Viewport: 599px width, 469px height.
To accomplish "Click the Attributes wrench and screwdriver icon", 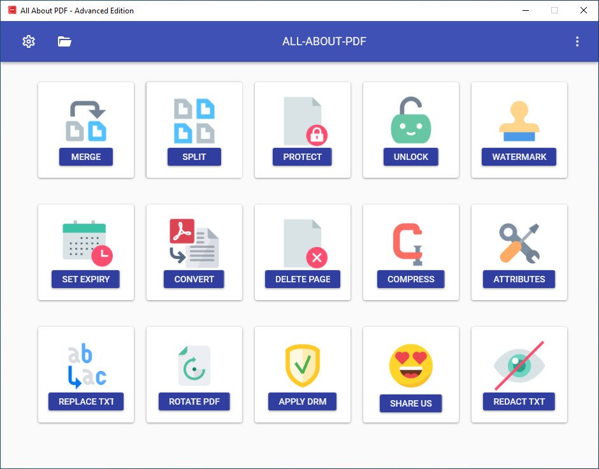I will click(519, 243).
